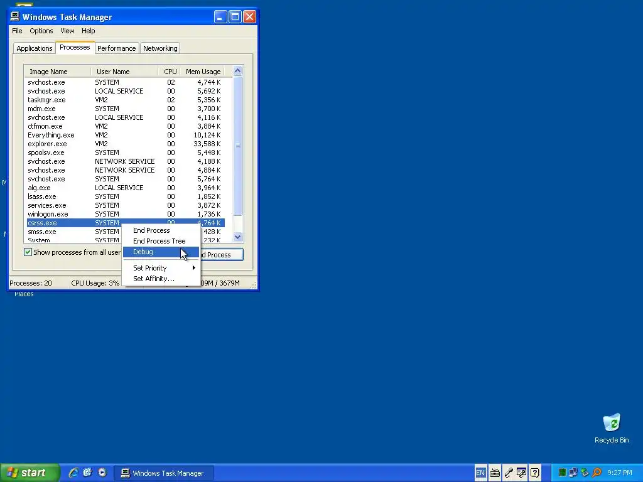Sort by User Name column header
The image size is (643, 482).
pos(124,72)
